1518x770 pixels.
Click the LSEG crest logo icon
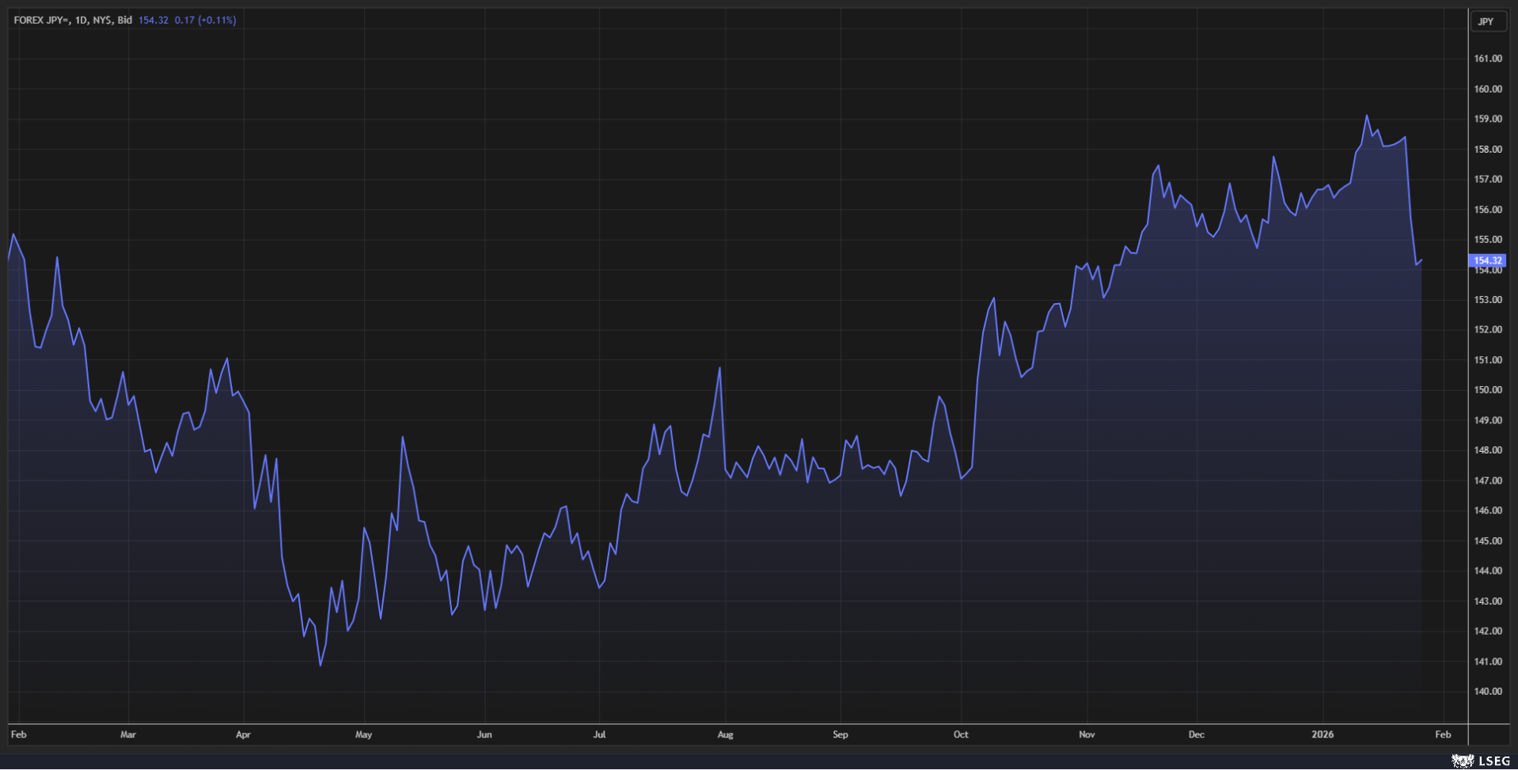[1462, 761]
